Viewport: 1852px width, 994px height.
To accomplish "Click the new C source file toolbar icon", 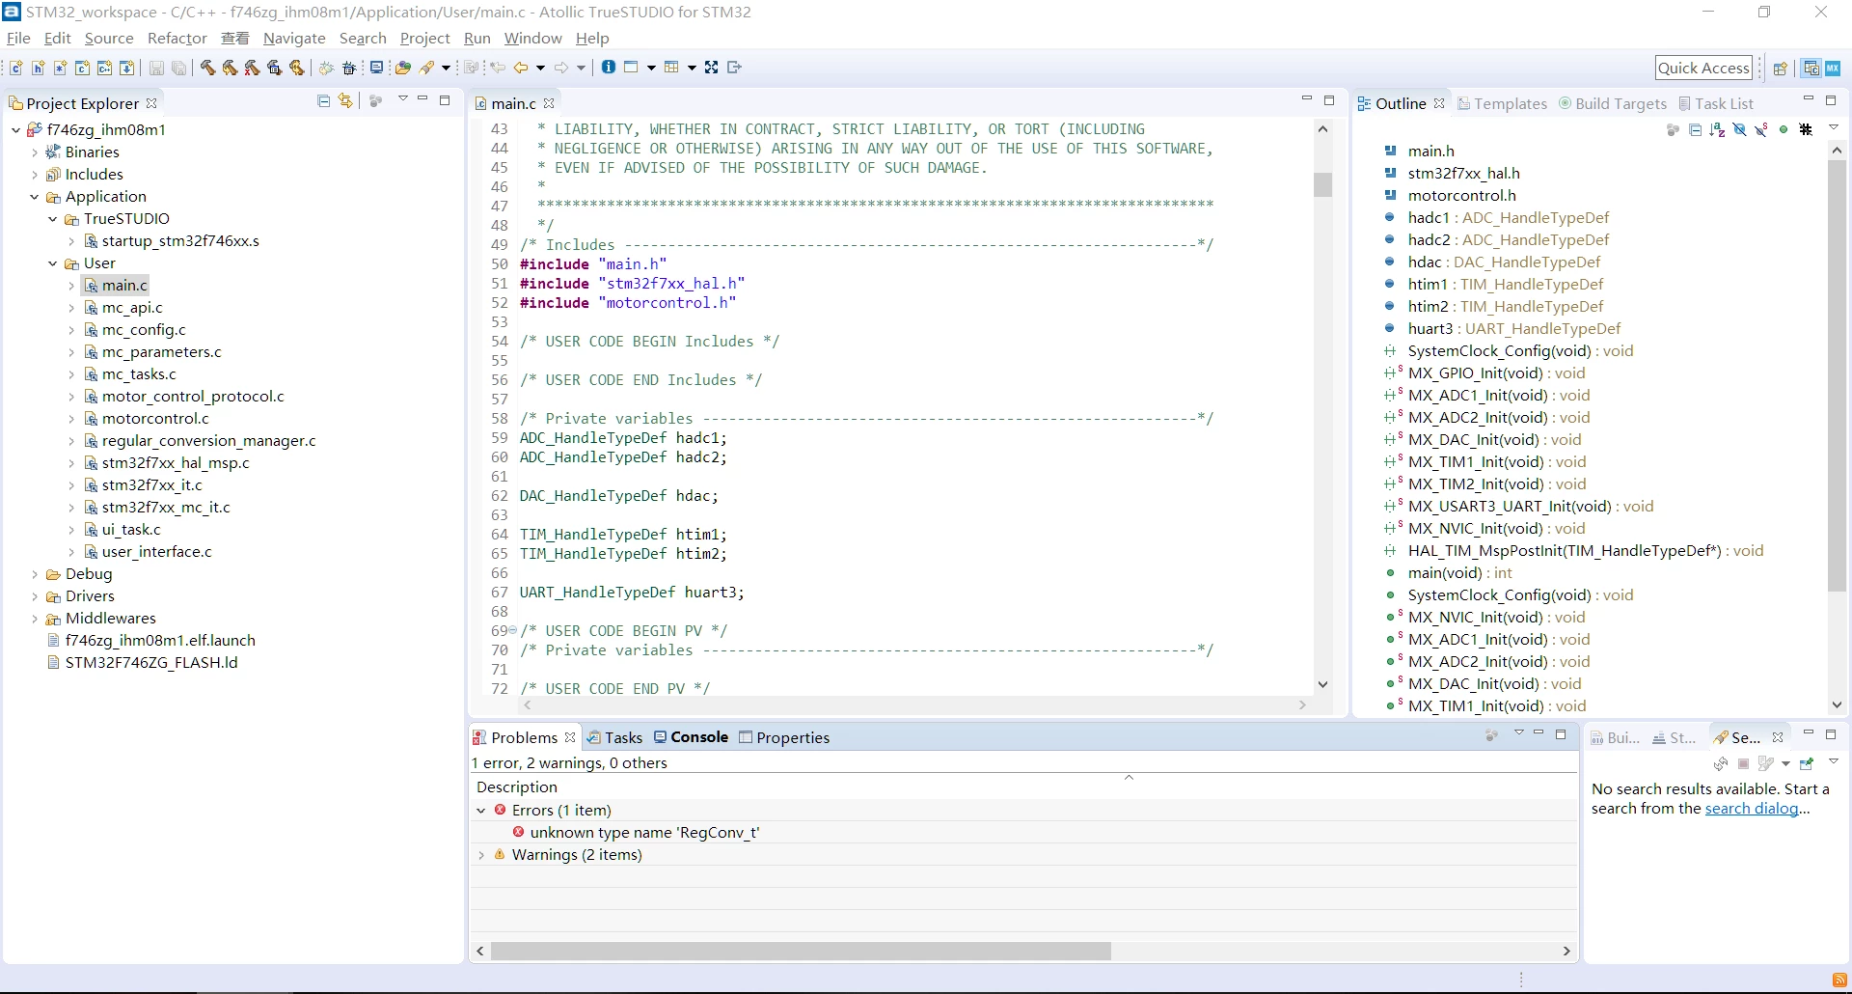I will [16, 68].
